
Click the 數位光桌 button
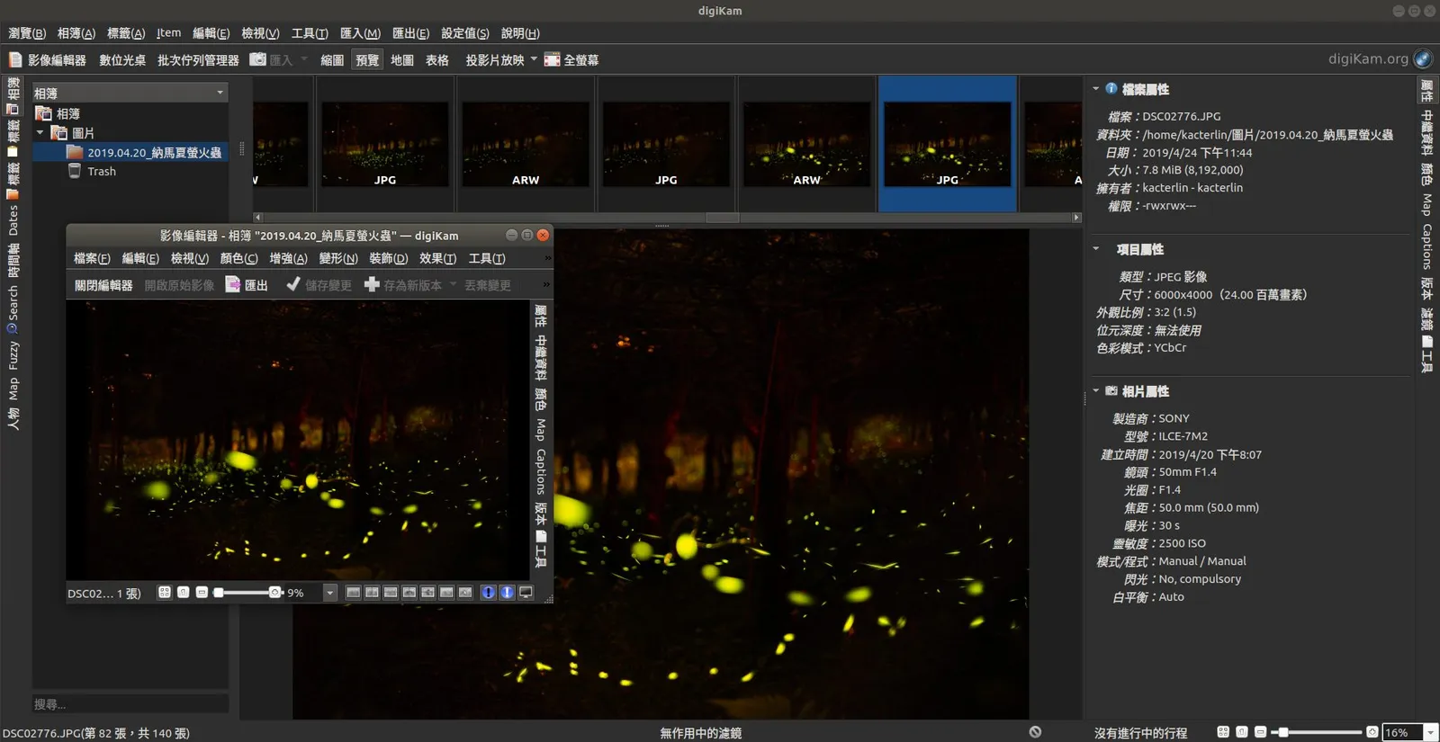tap(122, 60)
